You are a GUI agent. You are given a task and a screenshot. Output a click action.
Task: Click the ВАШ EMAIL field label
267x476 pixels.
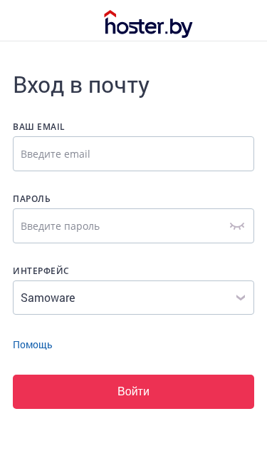(x=38, y=127)
